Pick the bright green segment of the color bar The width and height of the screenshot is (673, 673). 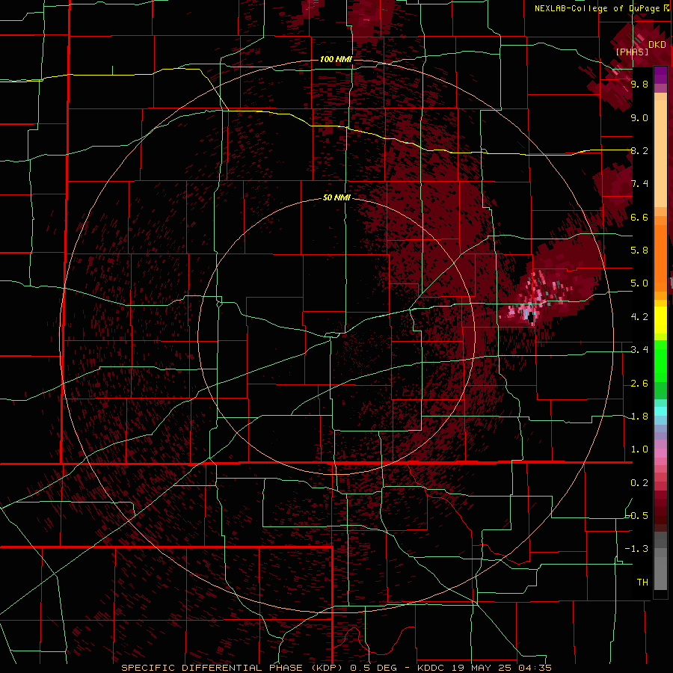(x=660, y=363)
